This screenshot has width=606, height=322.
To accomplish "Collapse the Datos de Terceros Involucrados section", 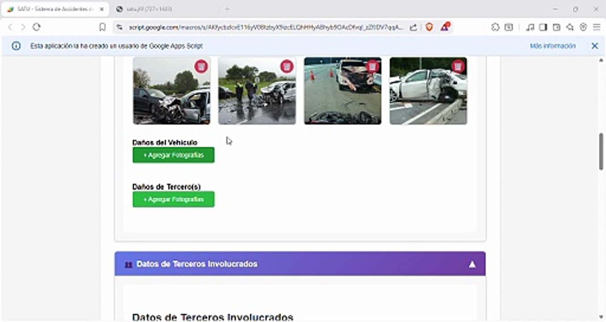I will (472, 264).
